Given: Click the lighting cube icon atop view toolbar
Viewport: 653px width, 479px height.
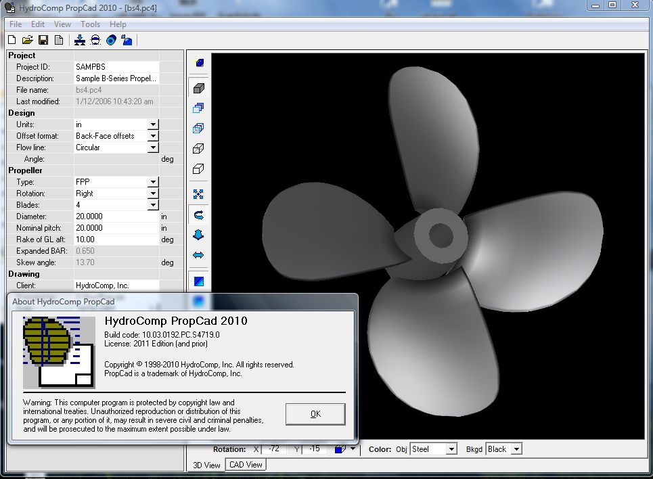Looking at the screenshot, I should (x=199, y=63).
